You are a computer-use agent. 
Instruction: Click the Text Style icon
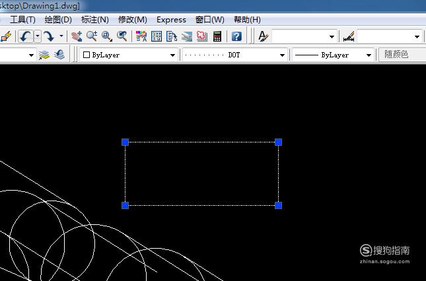click(263, 36)
